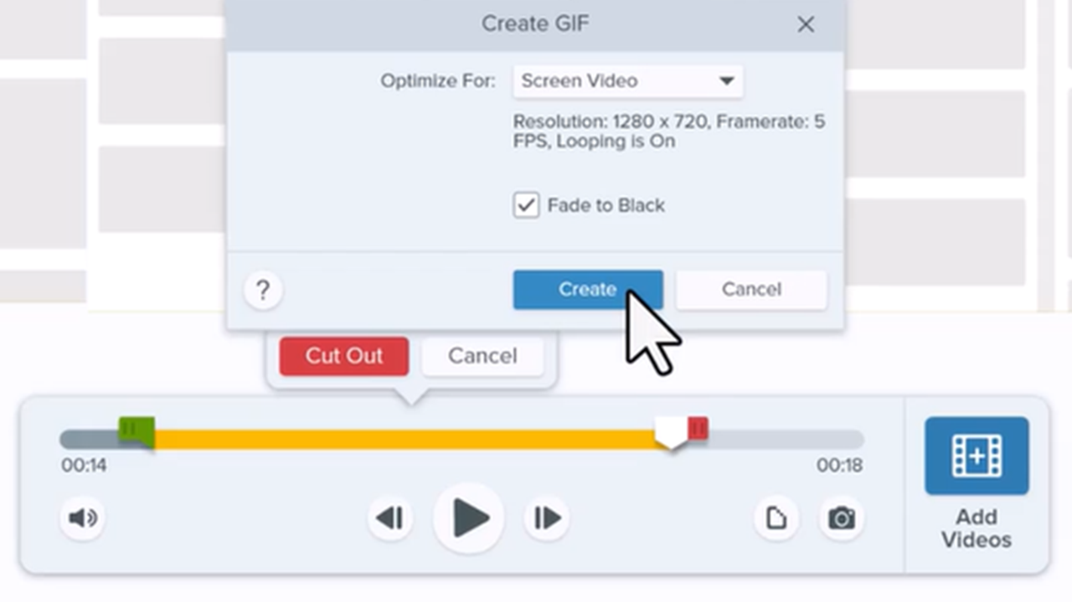Click the Create GIF dialog title
This screenshot has height=603, width=1072.
[x=535, y=23]
